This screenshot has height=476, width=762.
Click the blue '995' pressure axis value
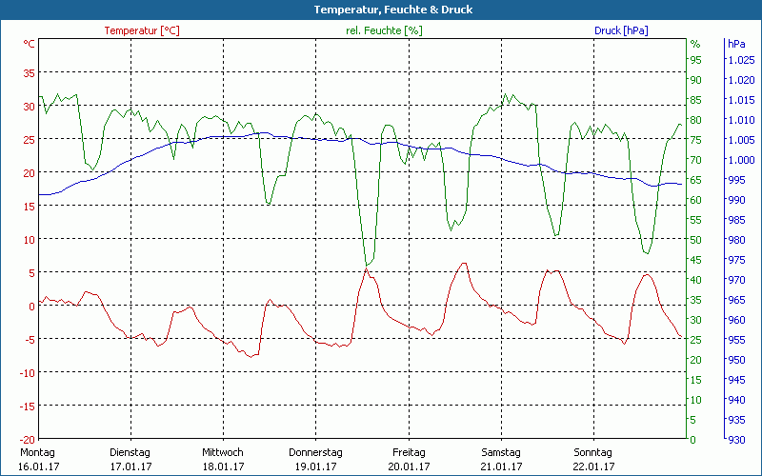coord(736,180)
